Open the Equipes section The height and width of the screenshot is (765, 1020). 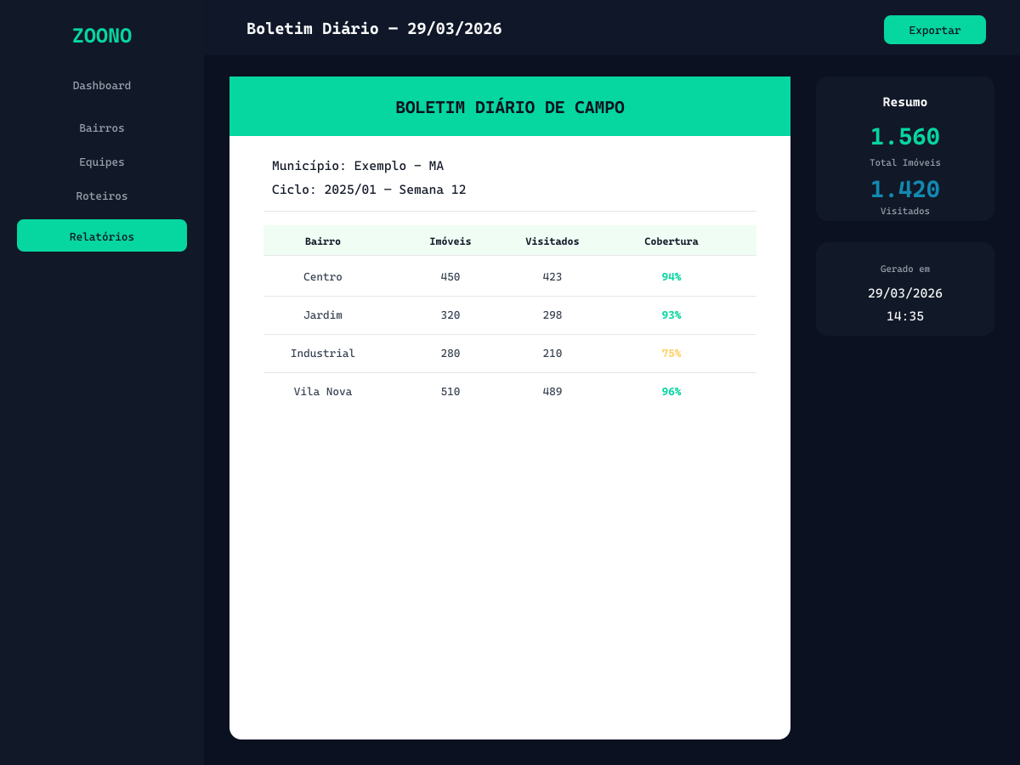click(101, 161)
